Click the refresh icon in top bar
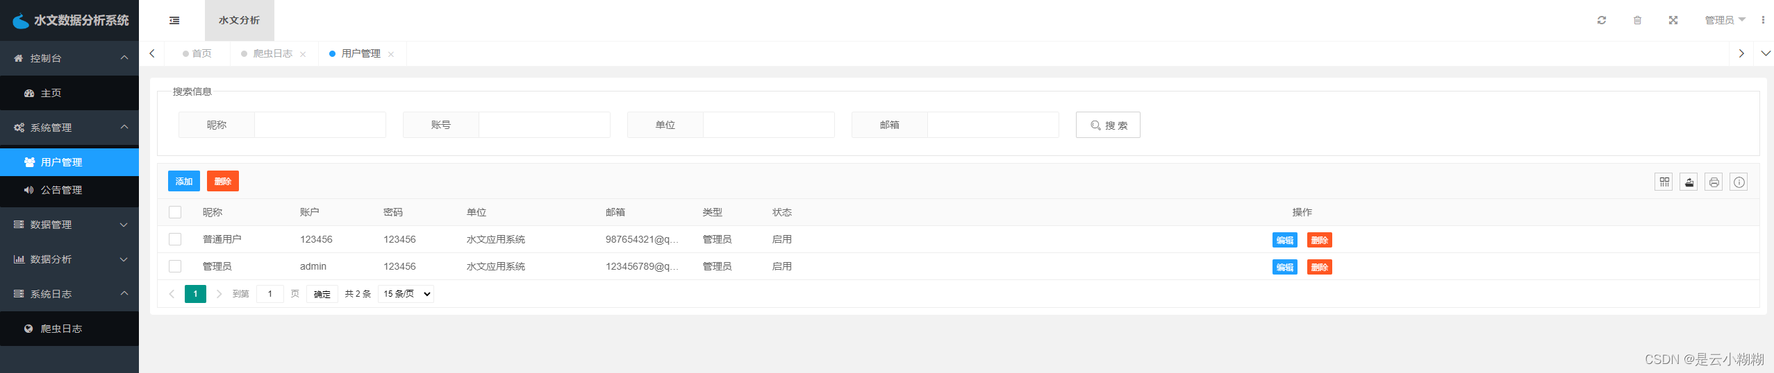This screenshot has width=1774, height=373. tap(1601, 20)
